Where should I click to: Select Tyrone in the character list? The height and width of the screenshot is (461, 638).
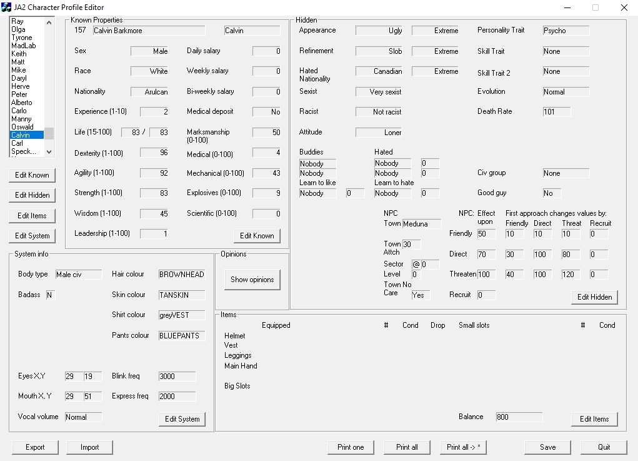click(x=26, y=38)
